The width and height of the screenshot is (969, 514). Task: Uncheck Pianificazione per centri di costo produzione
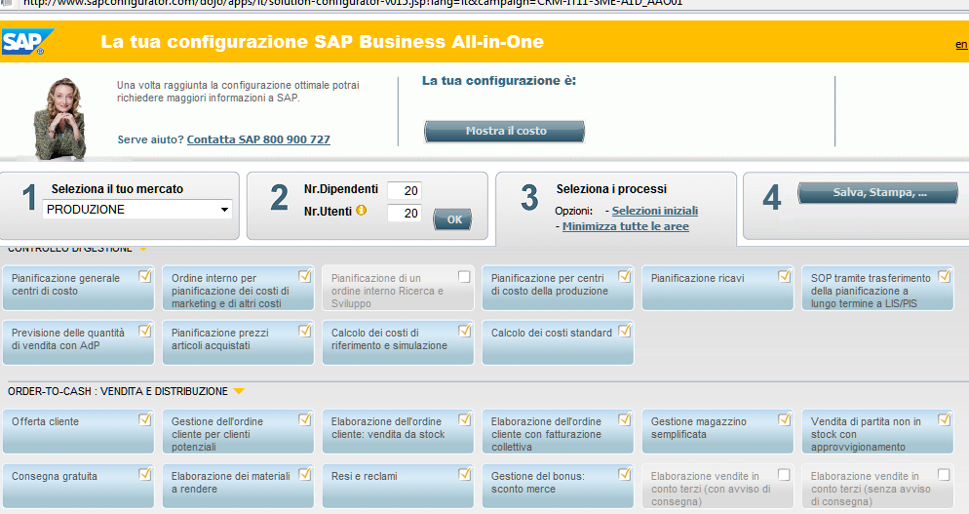point(624,276)
